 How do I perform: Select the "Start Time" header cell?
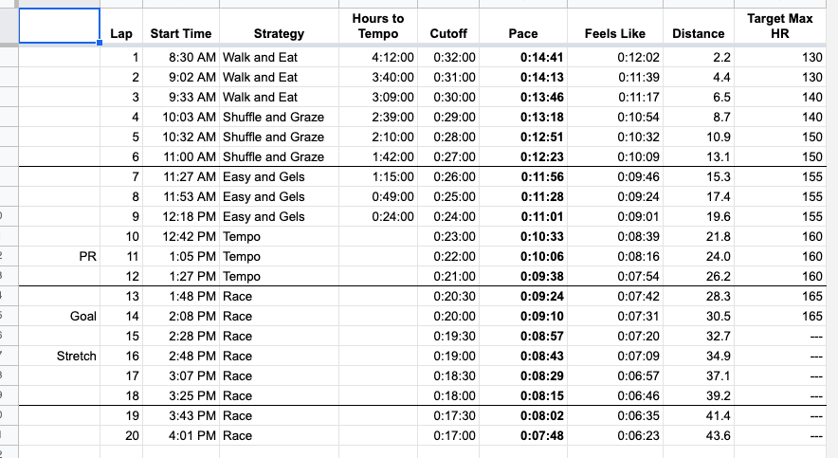click(180, 33)
